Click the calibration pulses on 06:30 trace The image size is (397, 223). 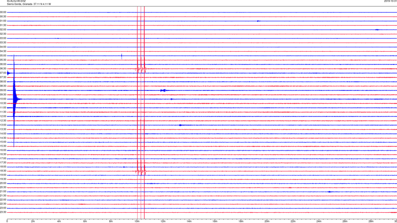click(141, 69)
